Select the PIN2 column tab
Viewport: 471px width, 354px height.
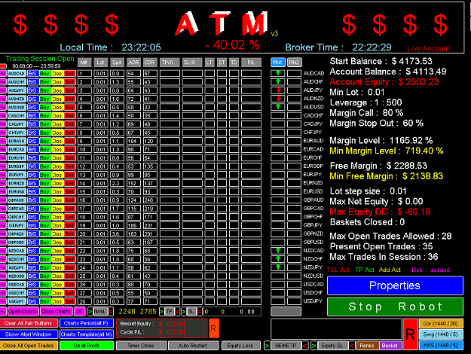pyautogui.click(x=294, y=63)
